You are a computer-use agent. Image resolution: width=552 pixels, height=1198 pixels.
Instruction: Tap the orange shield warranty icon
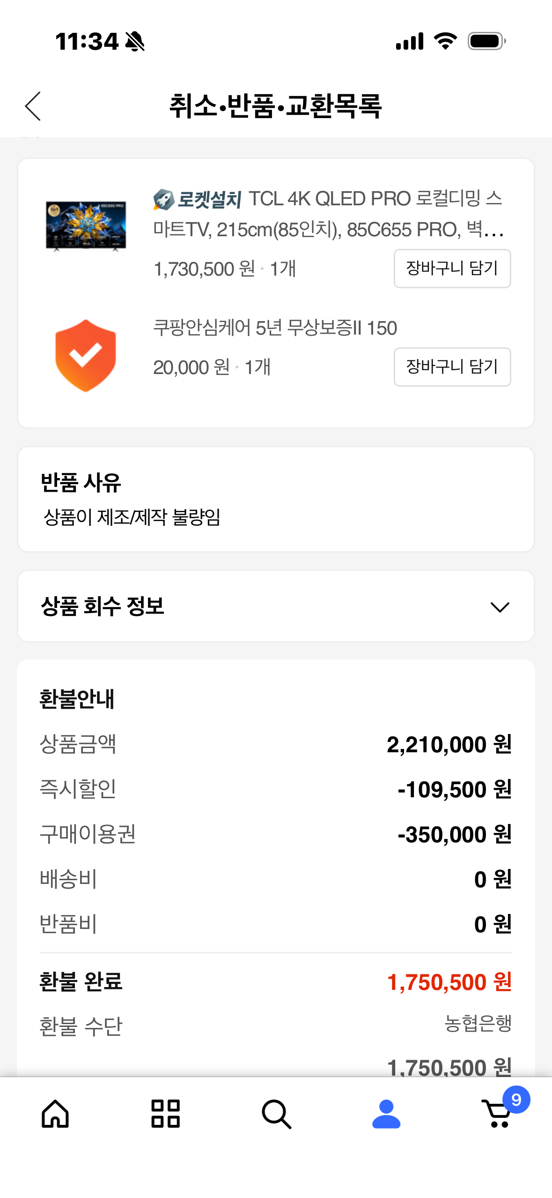click(86, 355)
